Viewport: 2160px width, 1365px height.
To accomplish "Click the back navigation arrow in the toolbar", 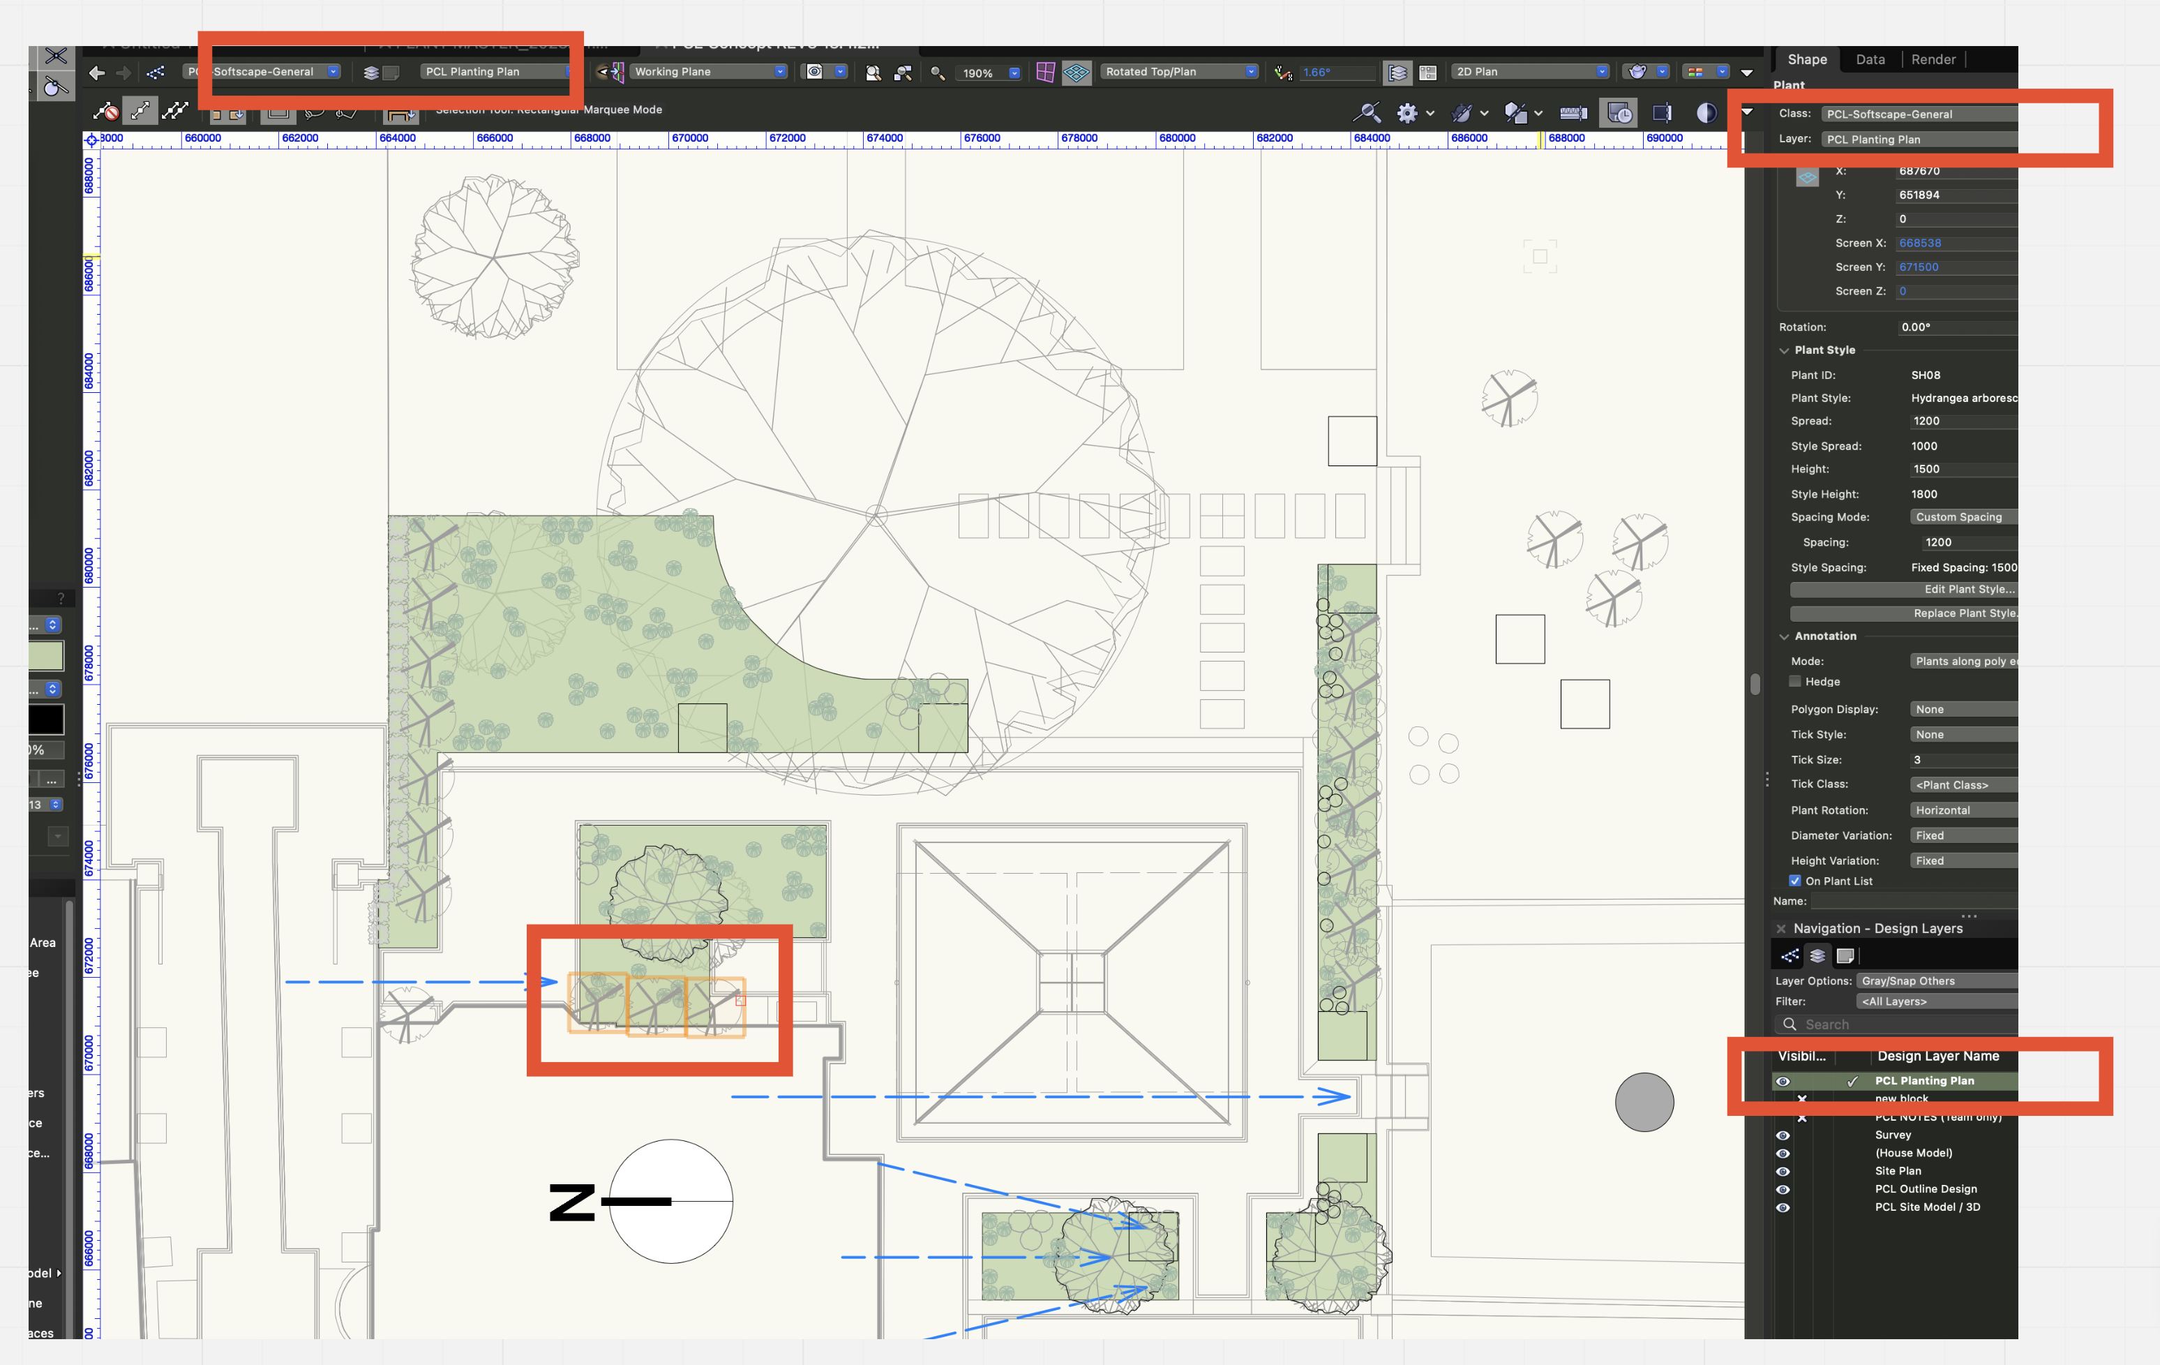I will coord(96,73).
